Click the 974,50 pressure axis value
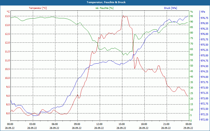 [x=205, y=66]
